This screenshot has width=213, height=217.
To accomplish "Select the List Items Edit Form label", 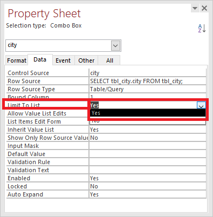I will tap(34, 121).
